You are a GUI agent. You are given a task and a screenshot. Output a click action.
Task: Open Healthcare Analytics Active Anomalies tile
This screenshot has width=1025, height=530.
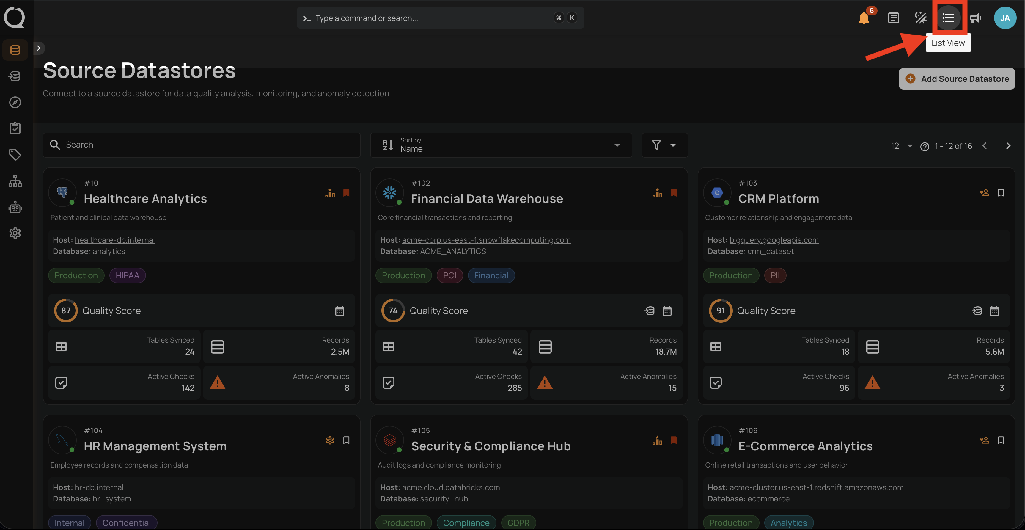pyautogui.click(x=279, y=383)
